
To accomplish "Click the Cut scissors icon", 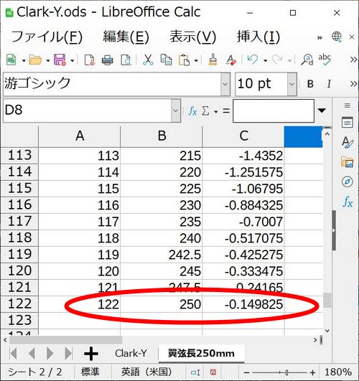I will (x=148, y=60).
